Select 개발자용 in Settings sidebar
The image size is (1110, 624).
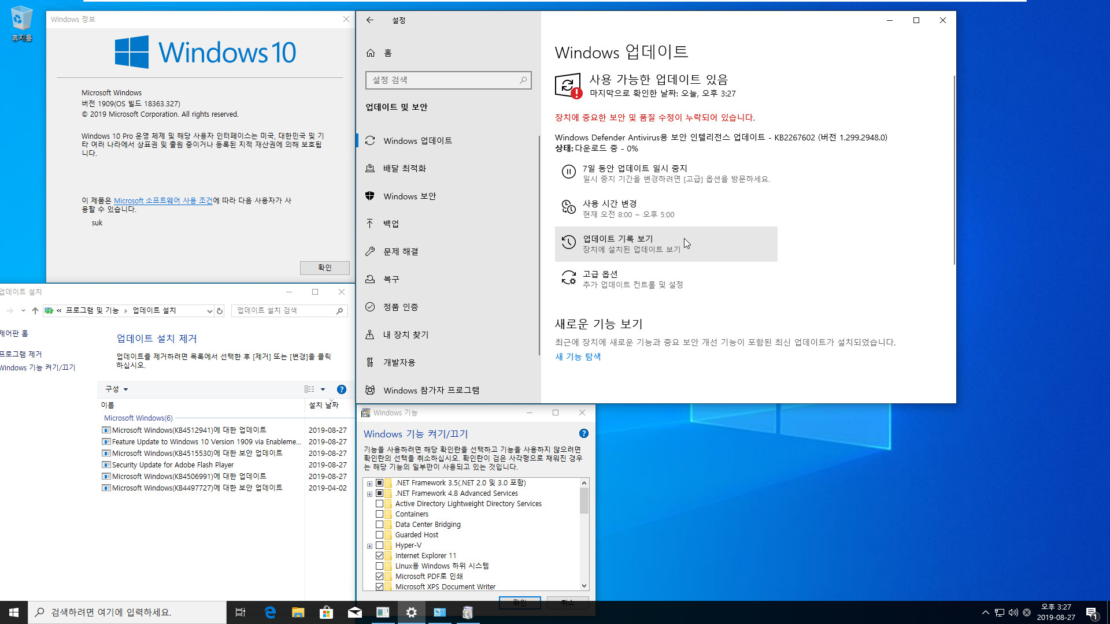click(447, 363)
